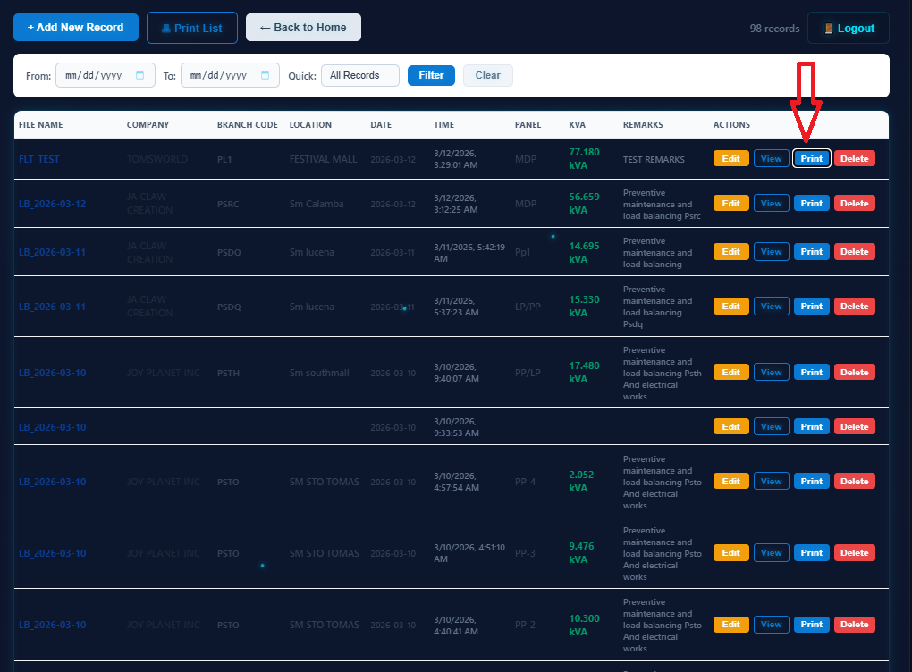Edit the Sm southmall PP/LP record
This screenshot has width=912, height=672.
[730, 373]
